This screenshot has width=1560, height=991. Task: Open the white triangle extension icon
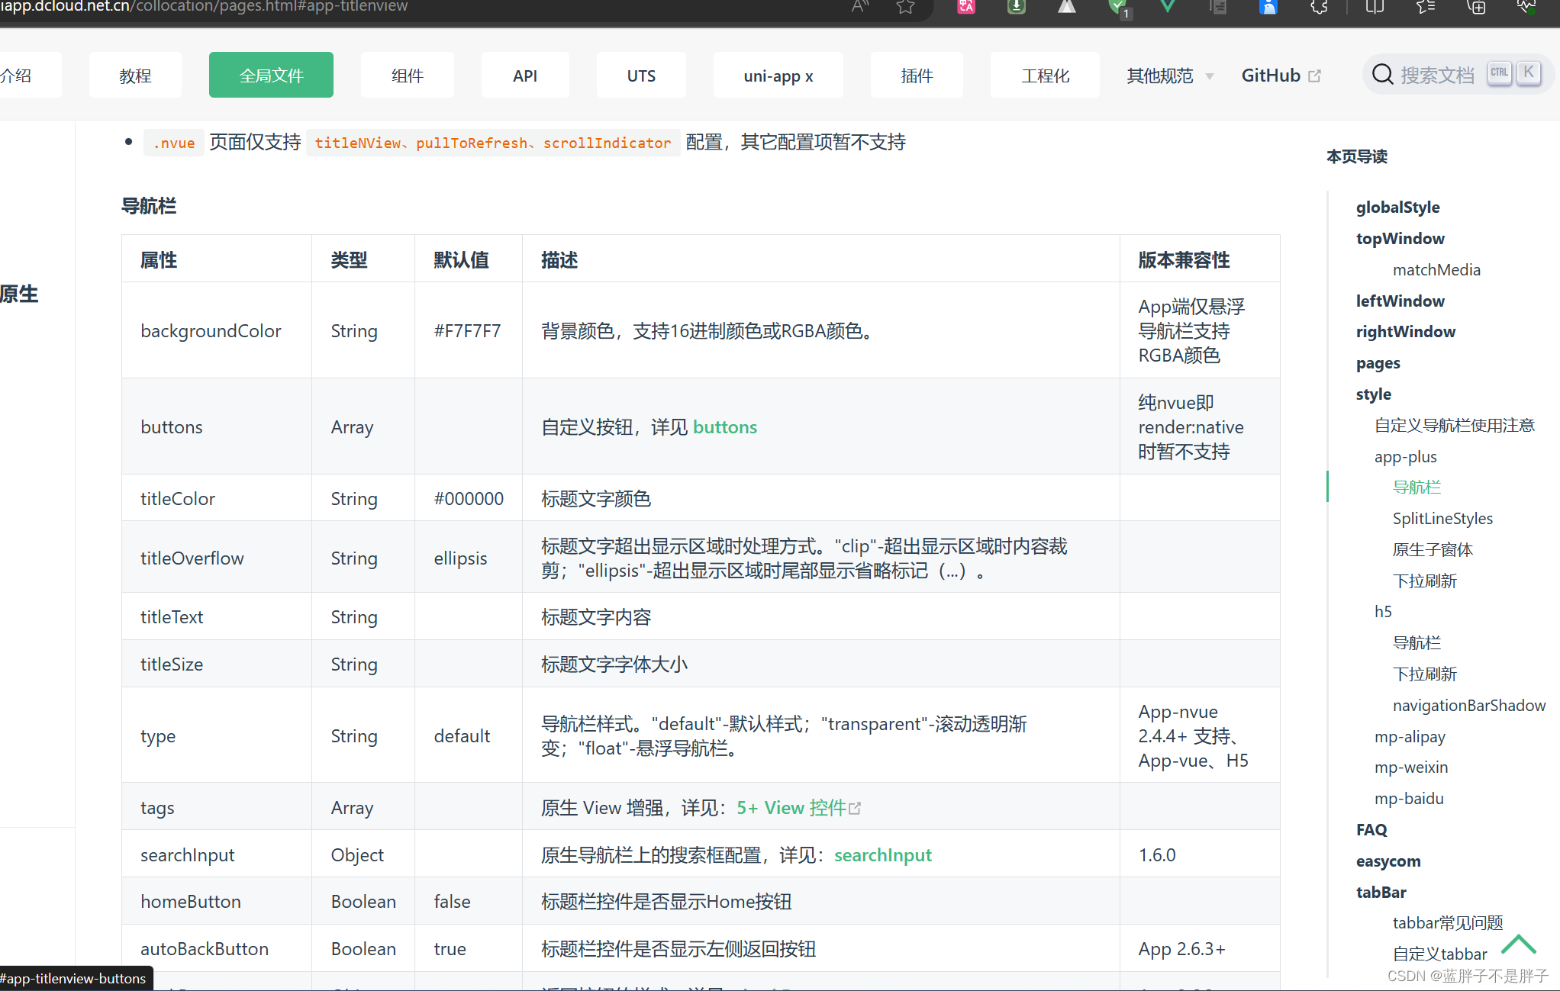(1066, 6)
